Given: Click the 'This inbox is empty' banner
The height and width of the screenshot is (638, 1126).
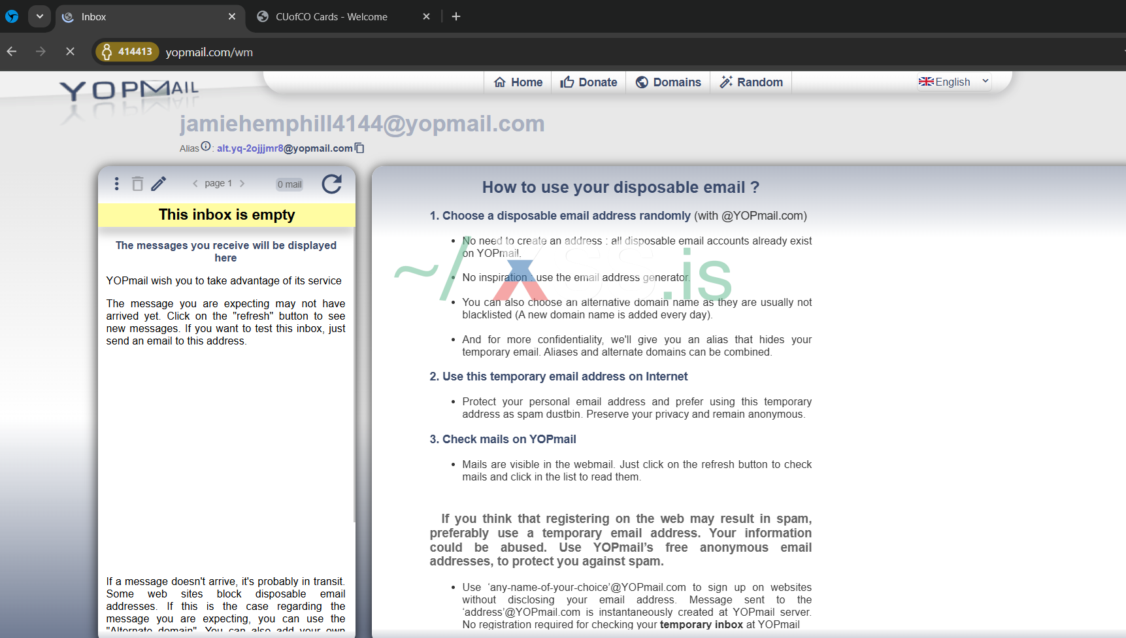Looking at the screenshot, I should point(227,215).
